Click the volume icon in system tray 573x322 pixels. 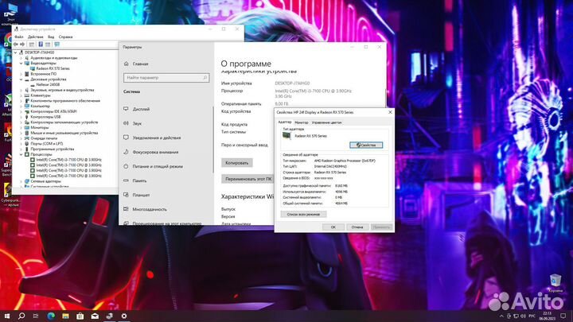click(523, 316)
